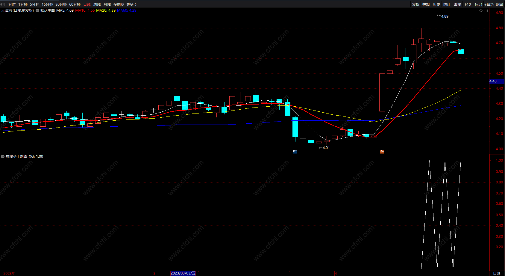This screenshot has width=505, height=276.
Task: Switch to 分时 intraday view
Action: [12, 4]
